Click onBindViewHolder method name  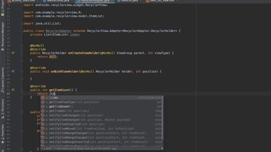point(65,71)
